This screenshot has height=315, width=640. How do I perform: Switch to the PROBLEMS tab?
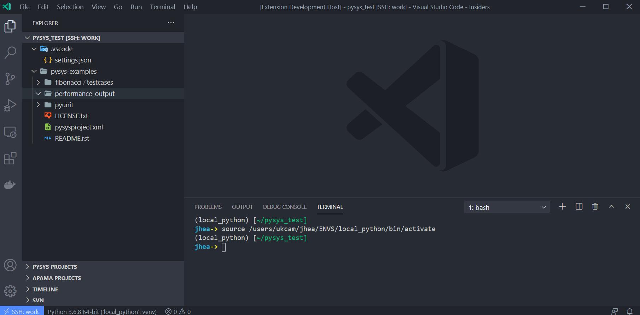[208, 207]
